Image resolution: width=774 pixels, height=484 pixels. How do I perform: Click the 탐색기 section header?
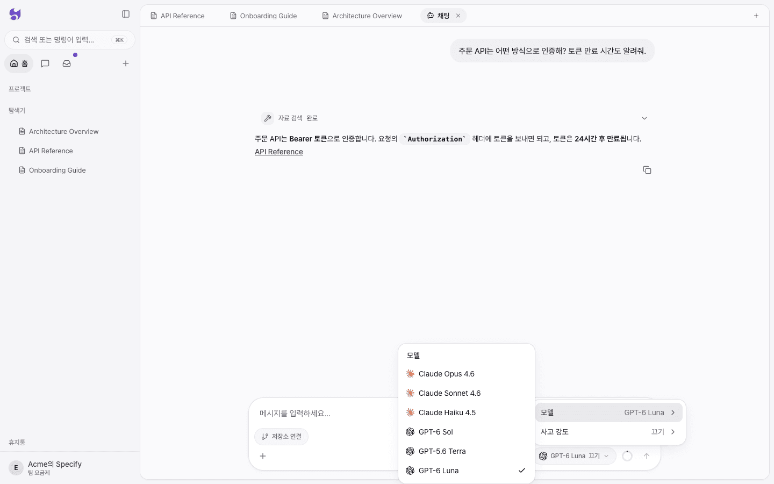point(17,111)
